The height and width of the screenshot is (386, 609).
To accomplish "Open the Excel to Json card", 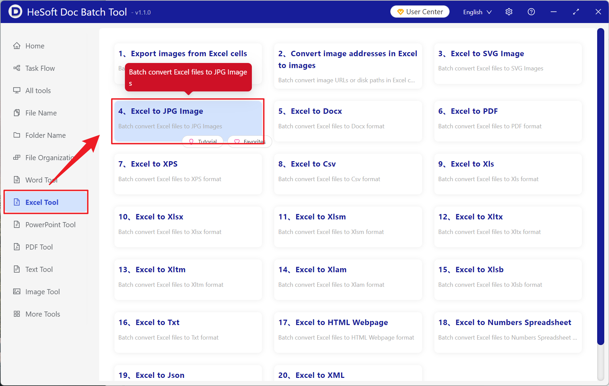I will point(188,373).
